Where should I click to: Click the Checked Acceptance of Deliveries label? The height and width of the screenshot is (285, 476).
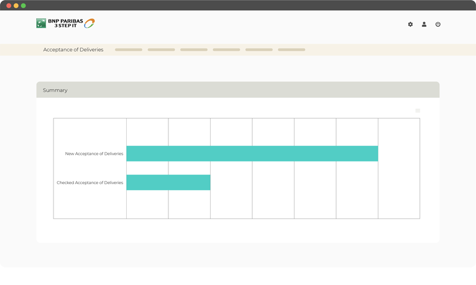point(90,183)
